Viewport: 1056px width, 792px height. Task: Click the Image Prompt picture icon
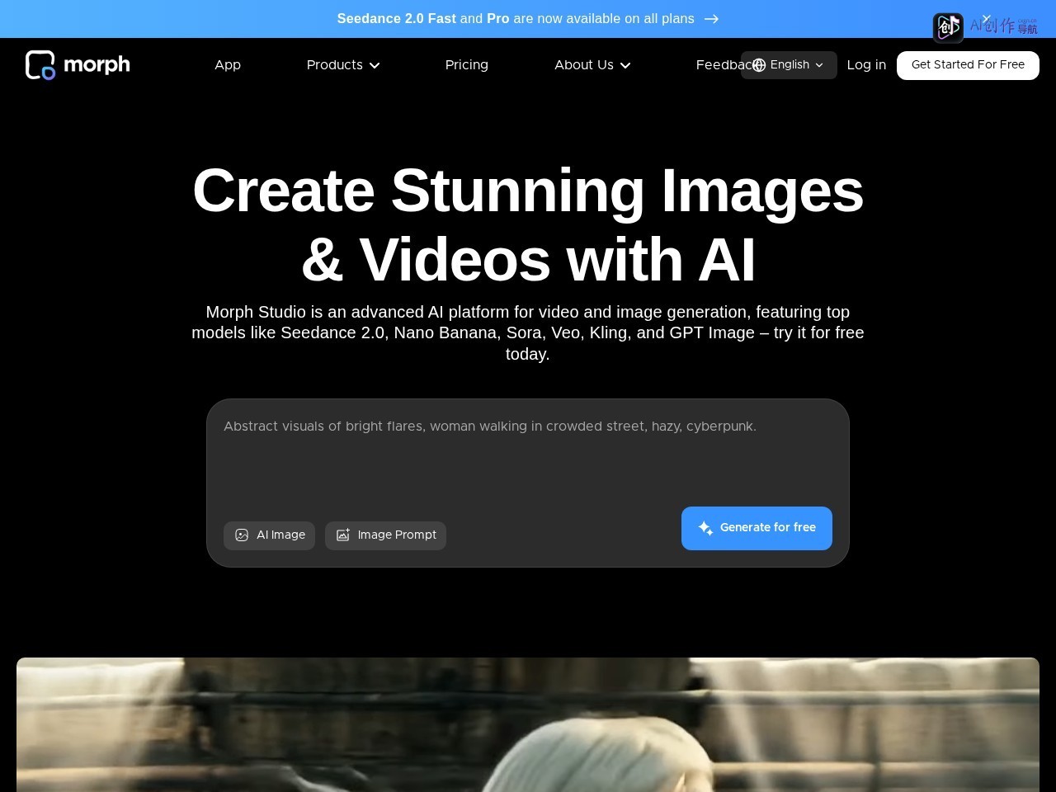tap(343, 535)
